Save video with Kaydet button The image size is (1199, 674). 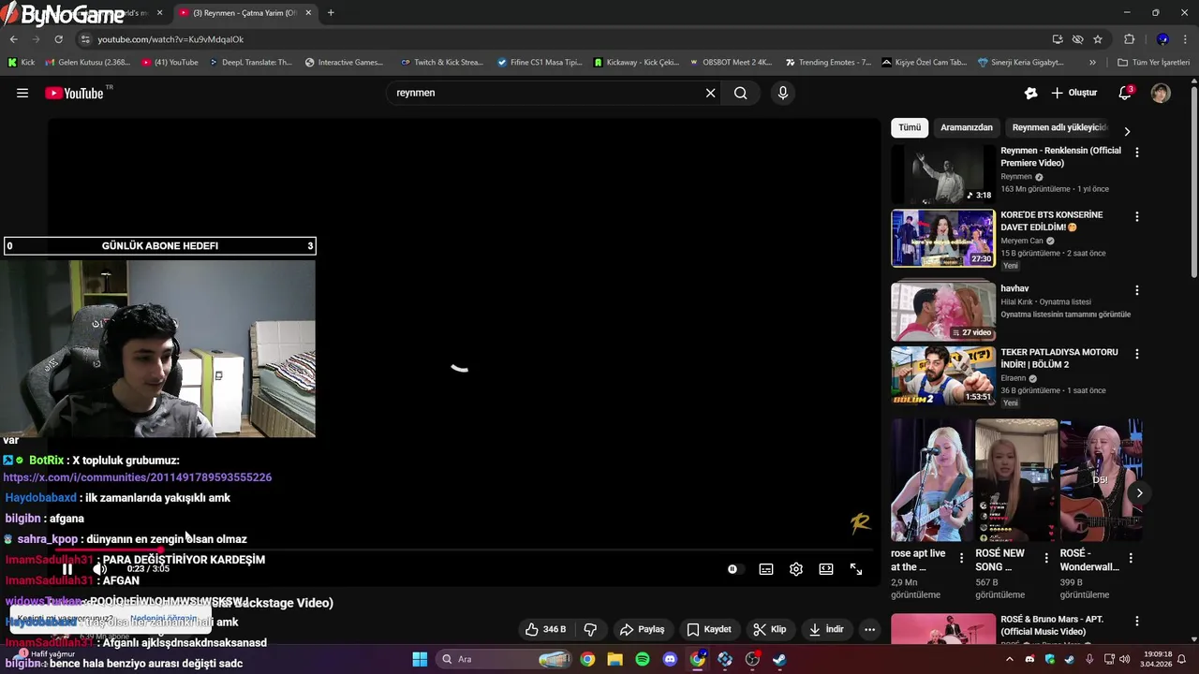[709, 629]
